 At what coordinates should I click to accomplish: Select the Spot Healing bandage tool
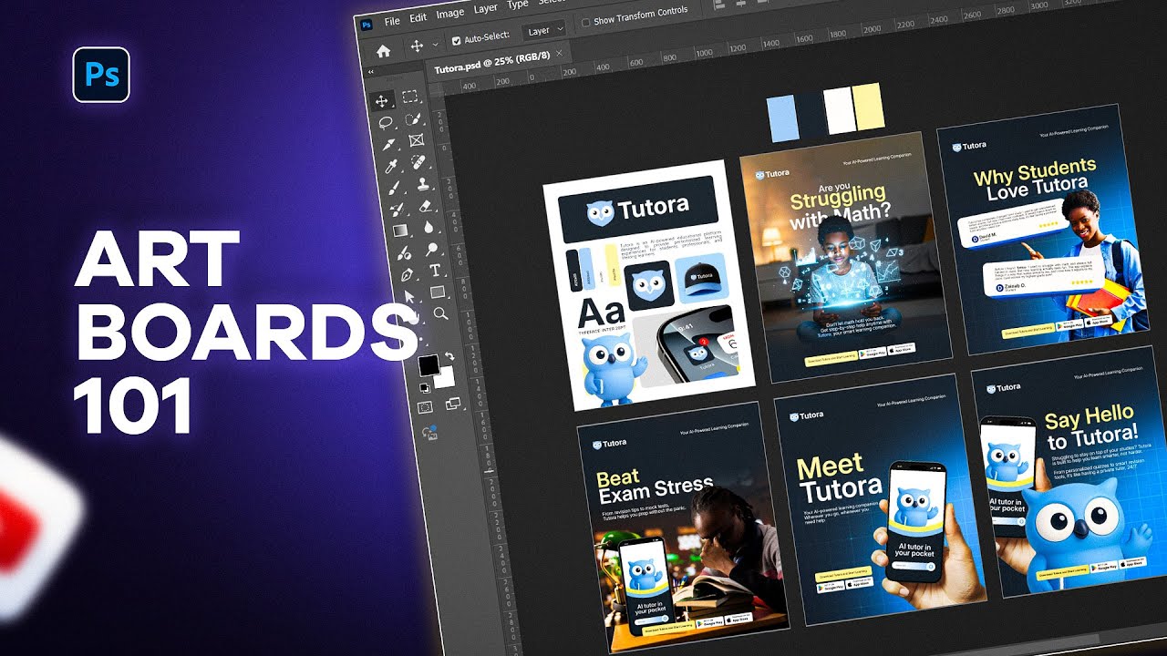(x=419, y=163)
